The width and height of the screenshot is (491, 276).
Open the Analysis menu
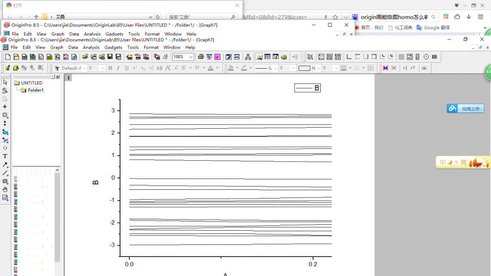point(91,47)
